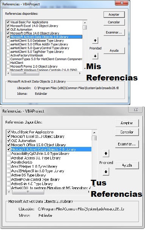Viewport: 145px width, 230px height.
Task: Uncheck Microsoft Office 15.0 Object Library
Action: tap(9, 145)
